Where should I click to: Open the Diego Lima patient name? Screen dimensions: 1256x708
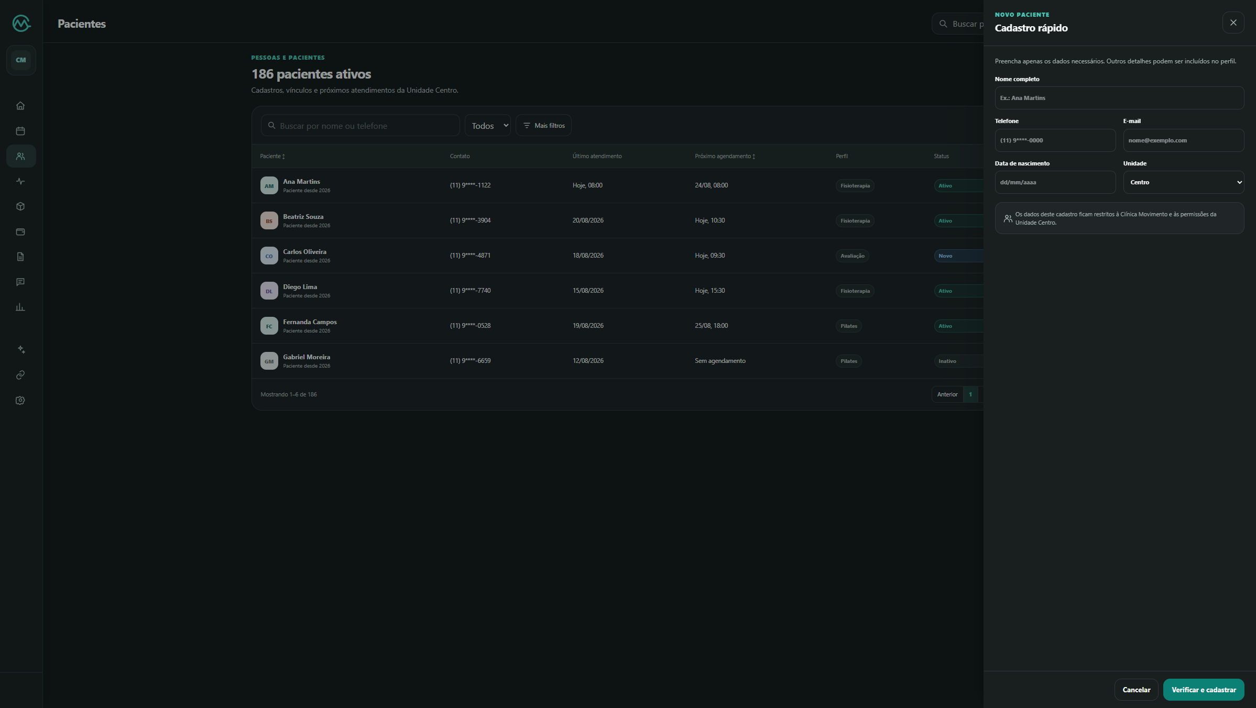click(300, 287)
